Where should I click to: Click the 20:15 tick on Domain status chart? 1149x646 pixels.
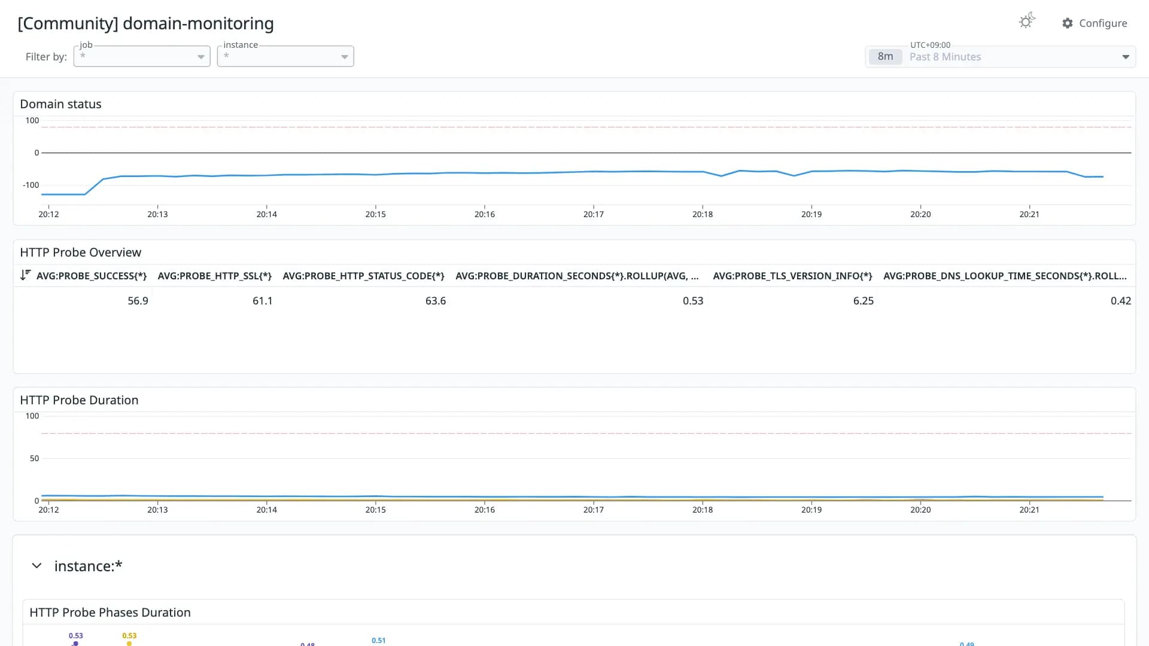[375, 214]
